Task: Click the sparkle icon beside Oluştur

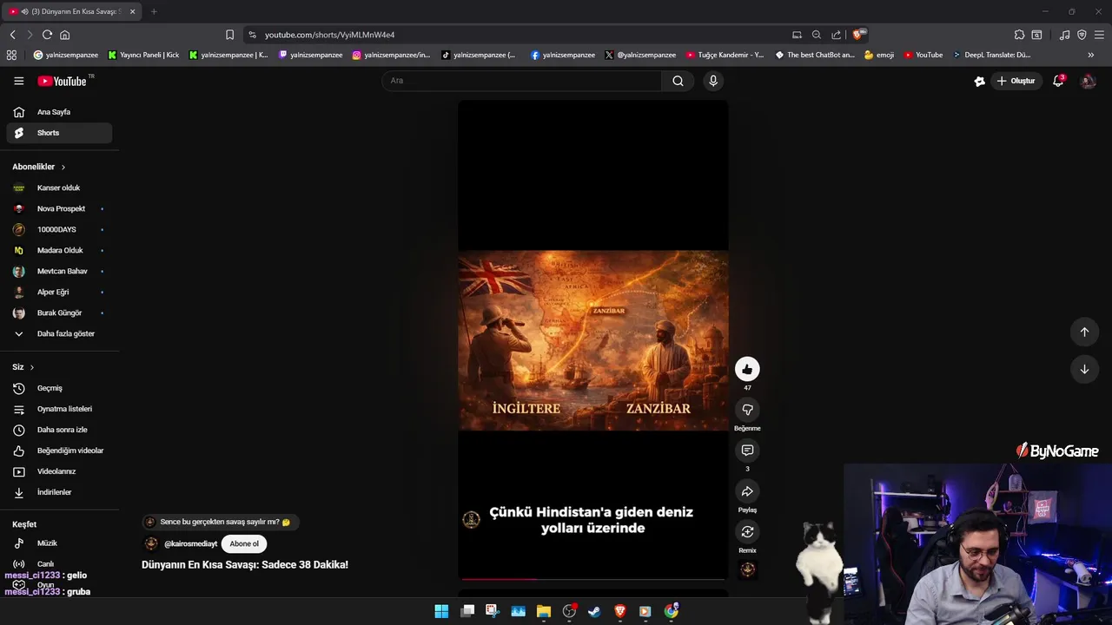Action: pos(980,81)
